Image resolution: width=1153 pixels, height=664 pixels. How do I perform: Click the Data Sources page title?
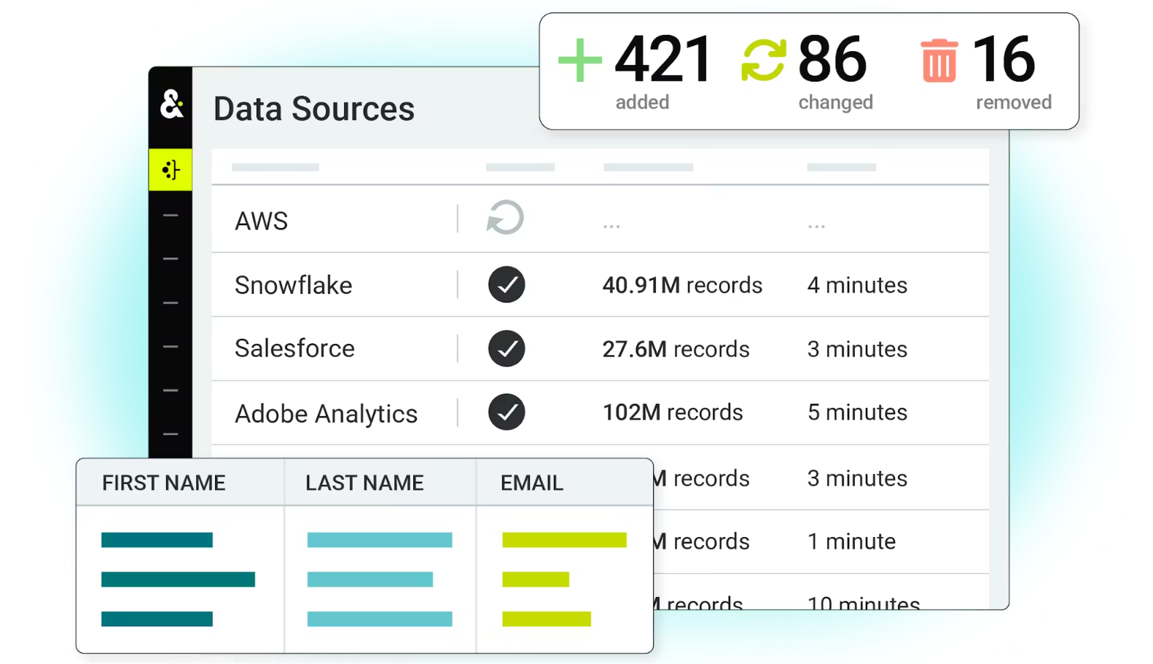314,109
